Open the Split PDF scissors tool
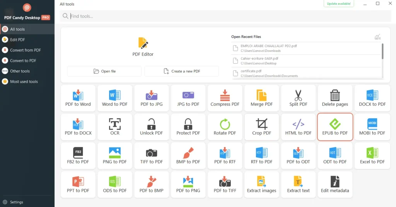Screen dimensions: 396x207 pyautogui.click(x=298, y=98)
